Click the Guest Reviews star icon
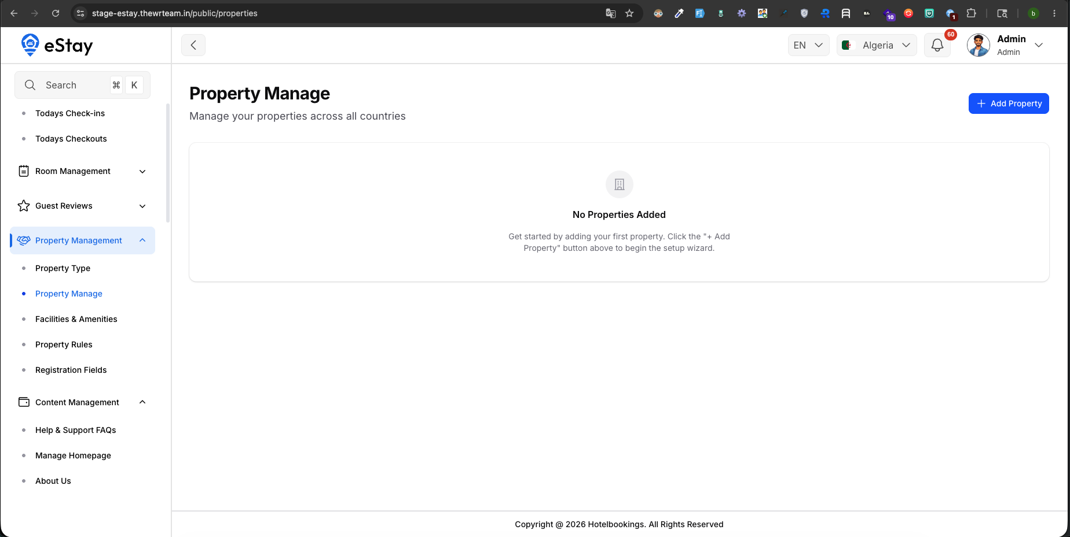 tap(24, 206)
